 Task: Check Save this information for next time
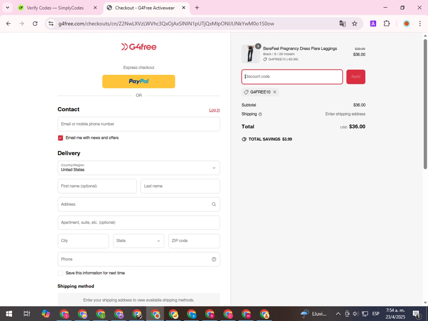coord(60,273)
